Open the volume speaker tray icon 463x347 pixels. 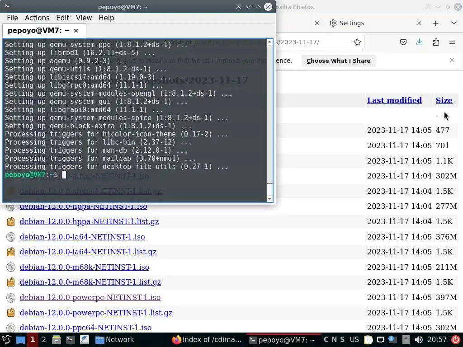point(418,340)
